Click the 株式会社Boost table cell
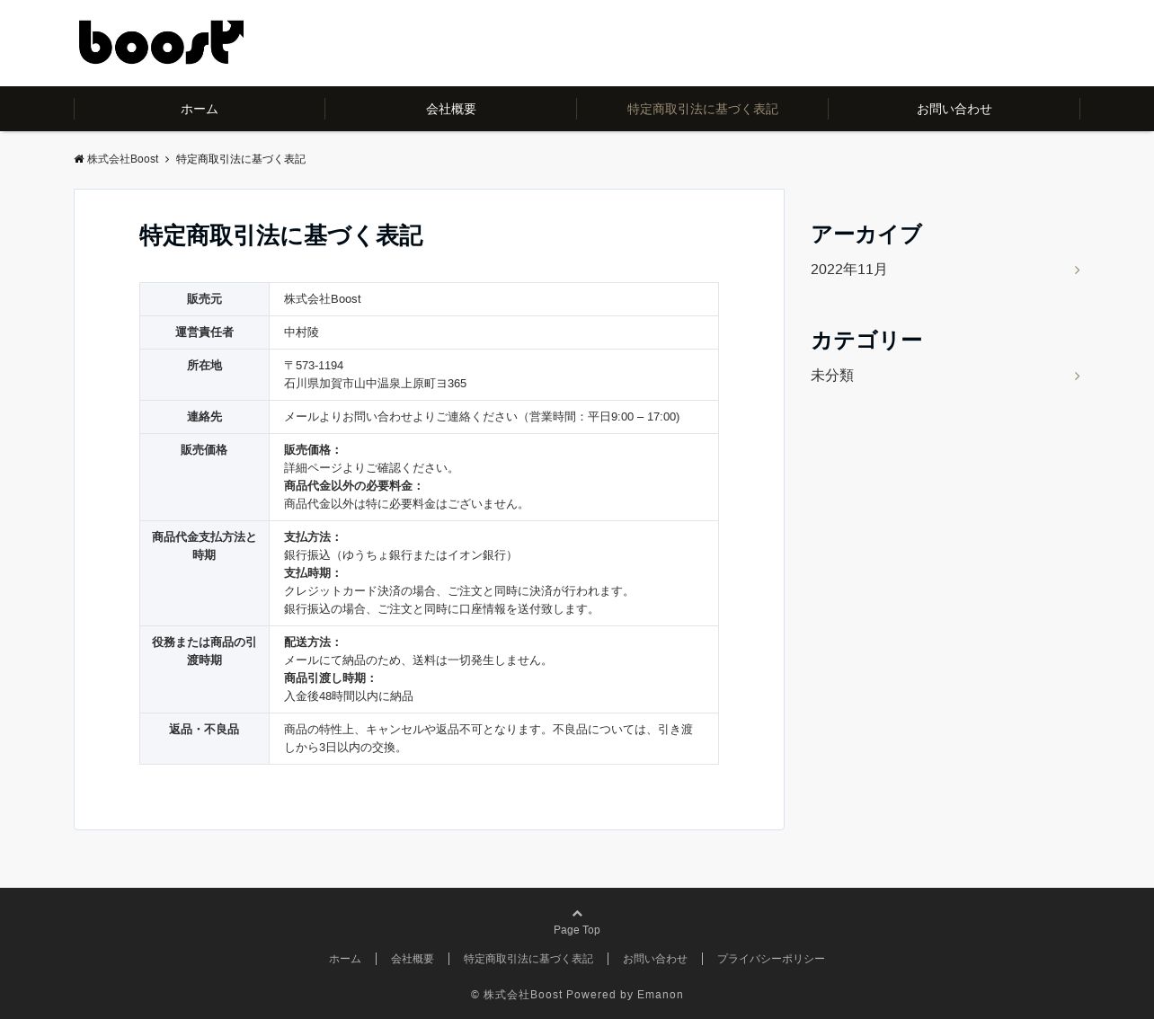The image size is (1154, 1019). 493,299
